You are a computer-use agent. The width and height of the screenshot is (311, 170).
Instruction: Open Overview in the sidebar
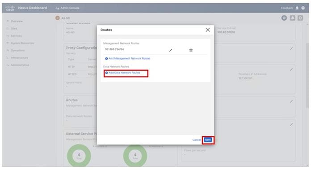17,21
